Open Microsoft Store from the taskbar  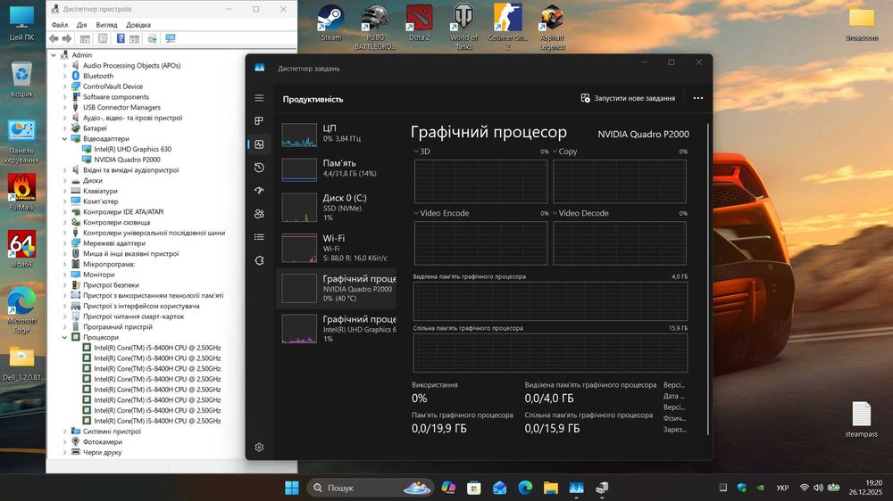[x=474, y=488]
